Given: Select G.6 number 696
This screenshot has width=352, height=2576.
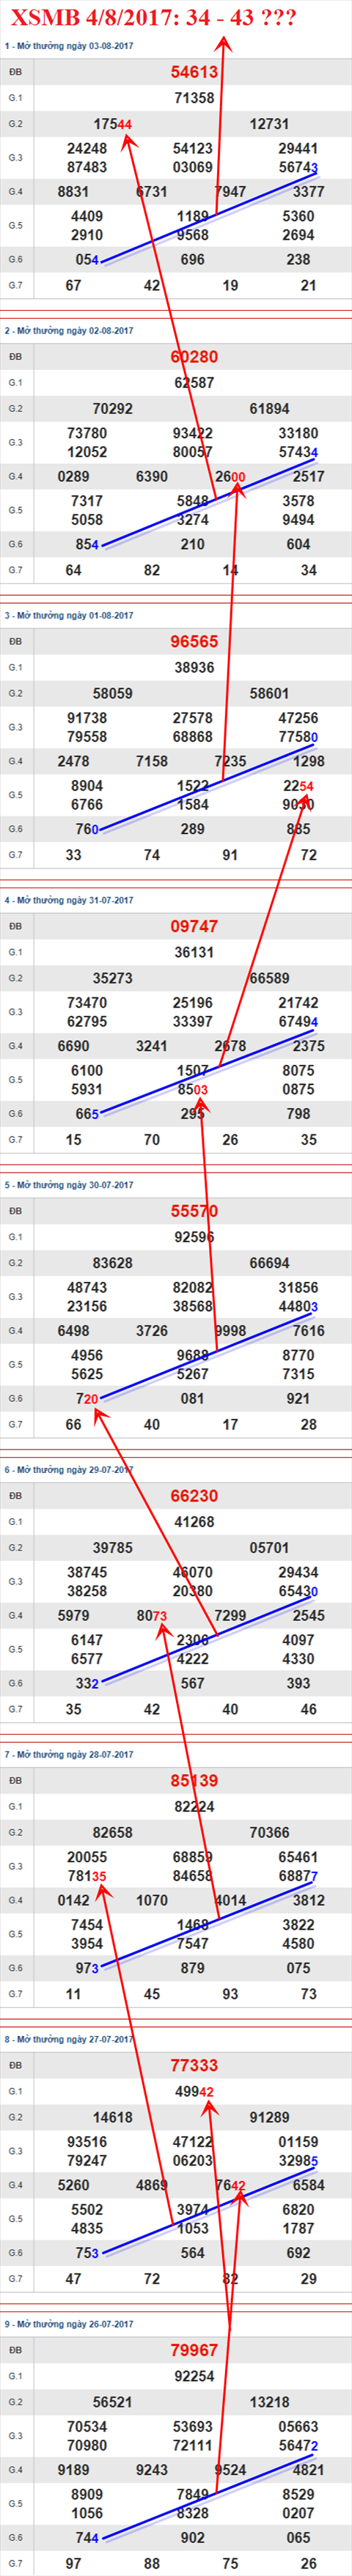Looking at the screenshot, I should click(x=193, y=259).
